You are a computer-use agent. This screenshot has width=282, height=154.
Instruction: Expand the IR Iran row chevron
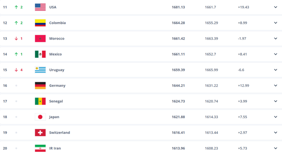275,148
